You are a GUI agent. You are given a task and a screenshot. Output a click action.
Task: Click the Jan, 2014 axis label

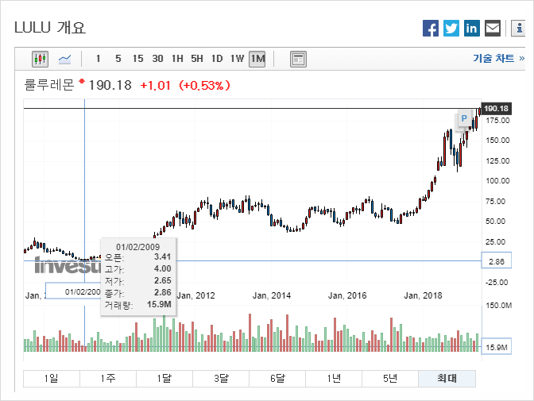272,295
